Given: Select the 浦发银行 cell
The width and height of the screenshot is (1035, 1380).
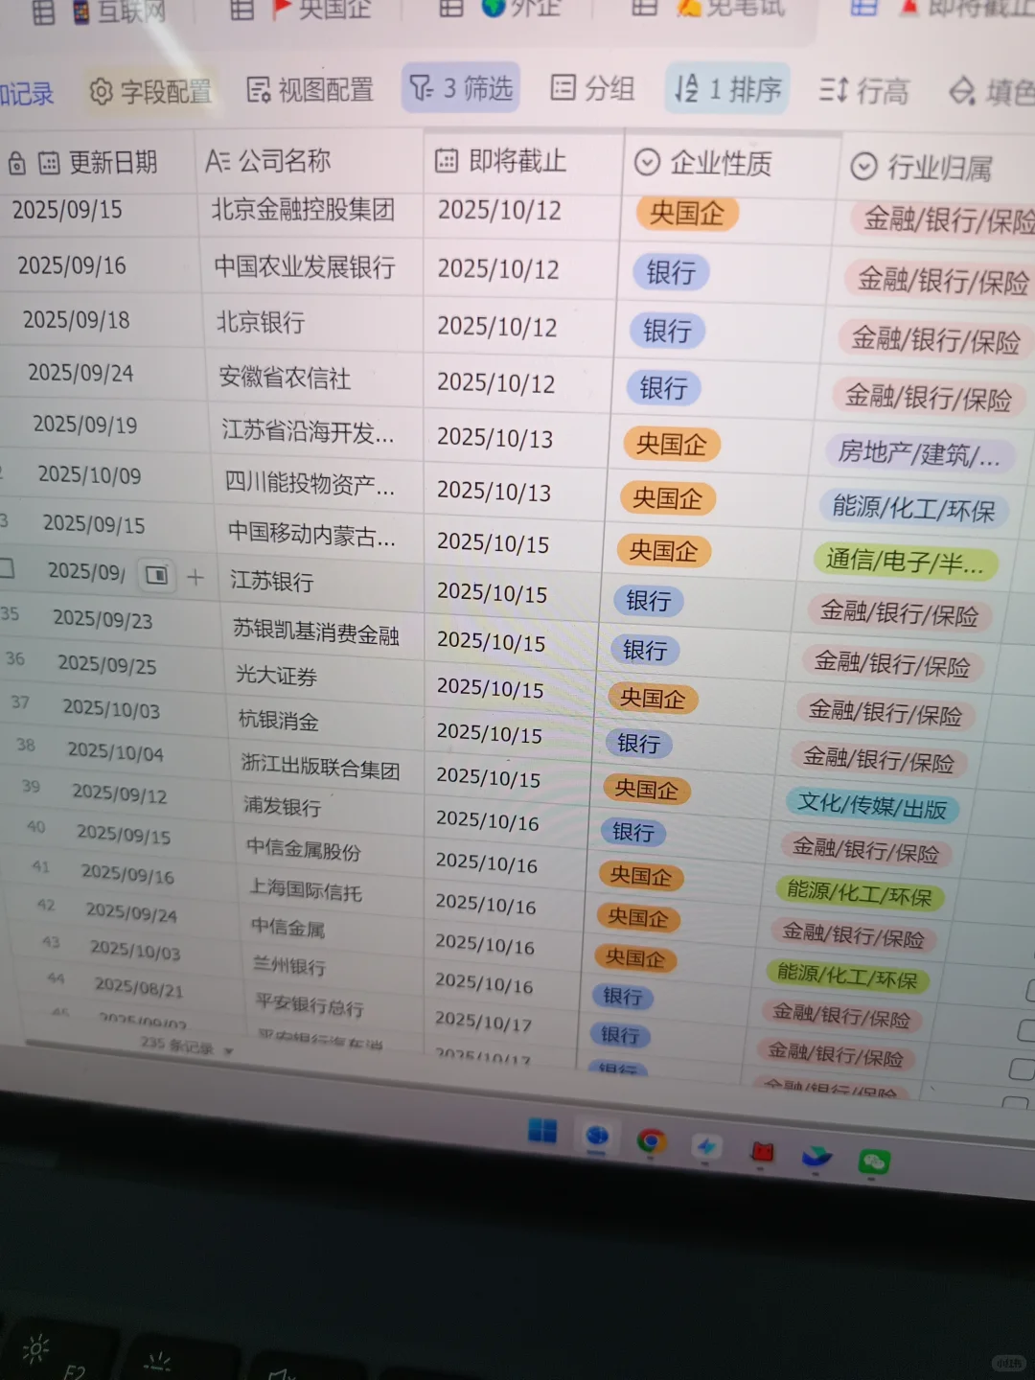Looking at the screenshot, I should 283,806.
